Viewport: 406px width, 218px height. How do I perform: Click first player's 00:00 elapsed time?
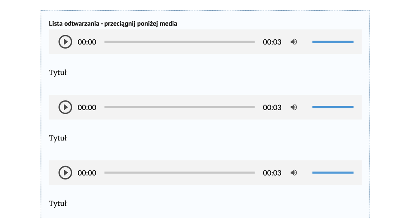(x=87, y=42)
